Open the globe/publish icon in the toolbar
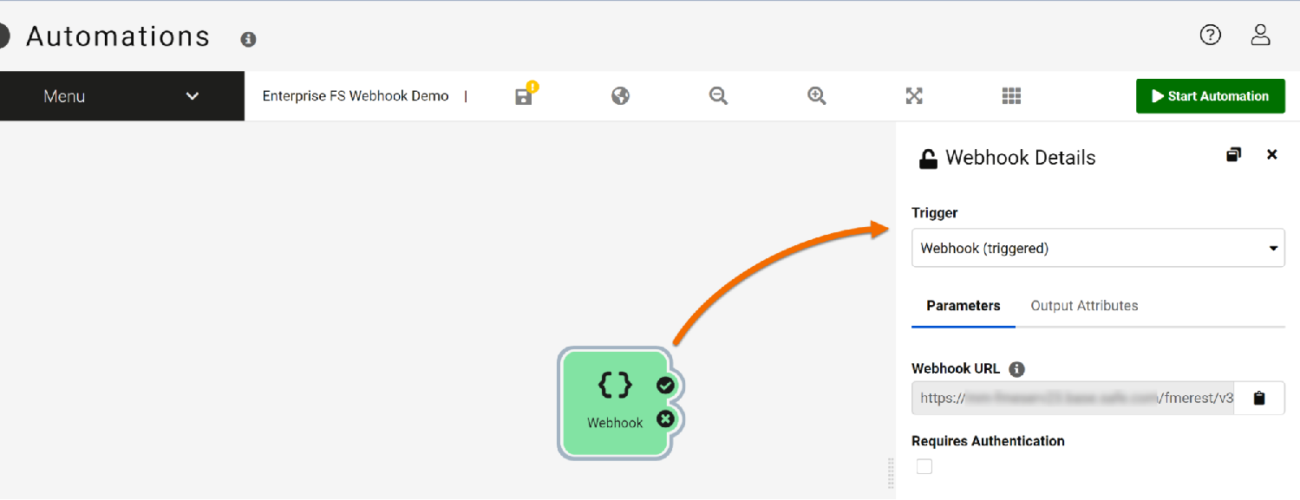The width and height of the screenshot is (1300, 500). coord(620,96)
